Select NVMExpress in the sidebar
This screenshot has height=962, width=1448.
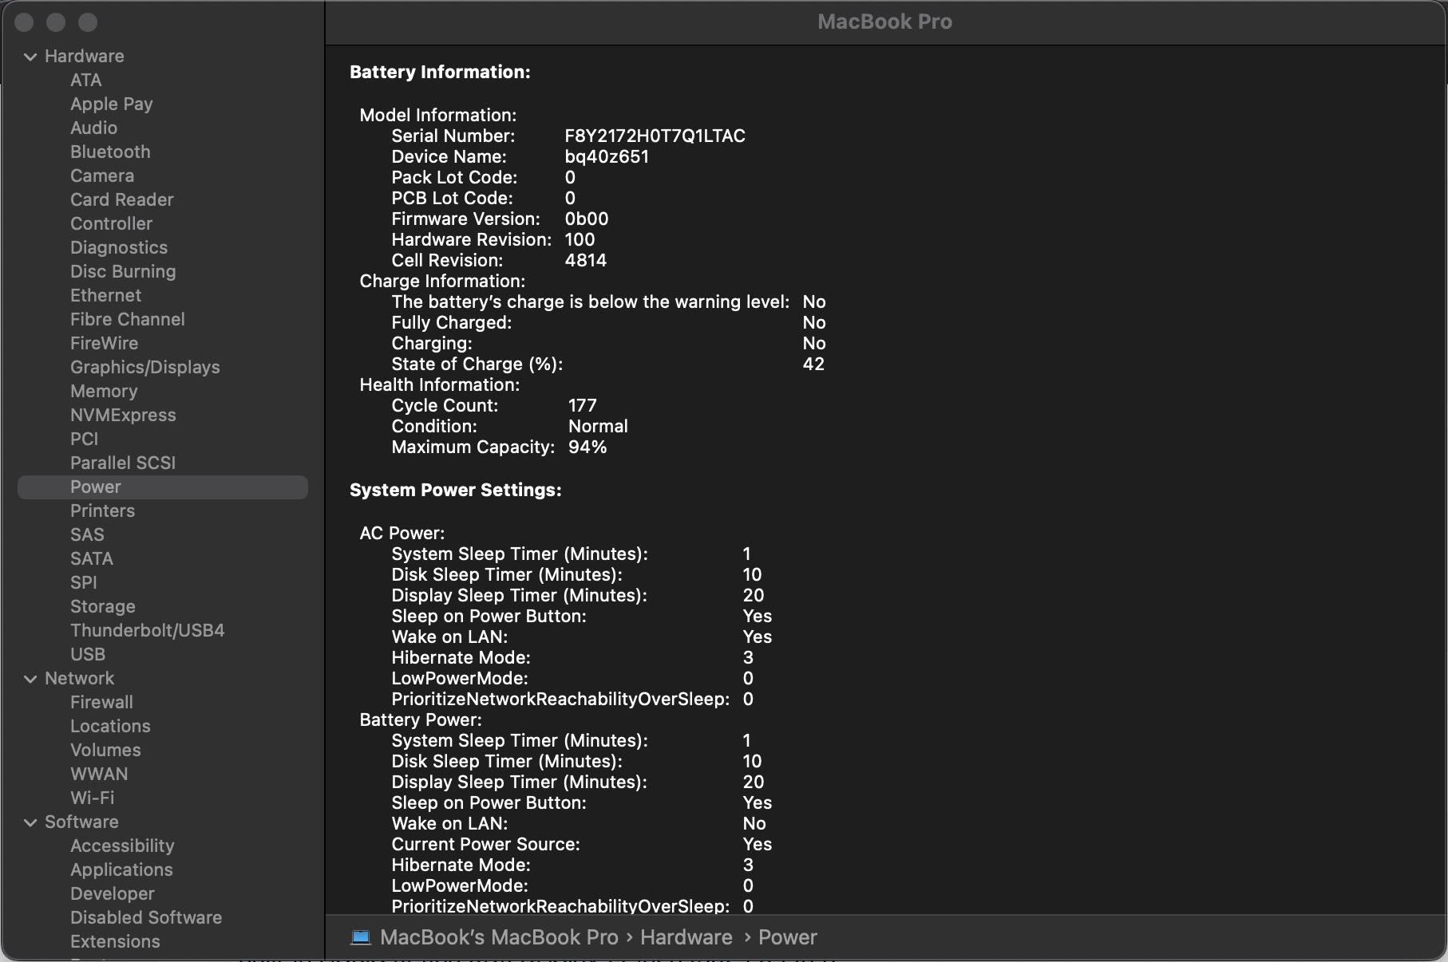(x=123, y=416)
